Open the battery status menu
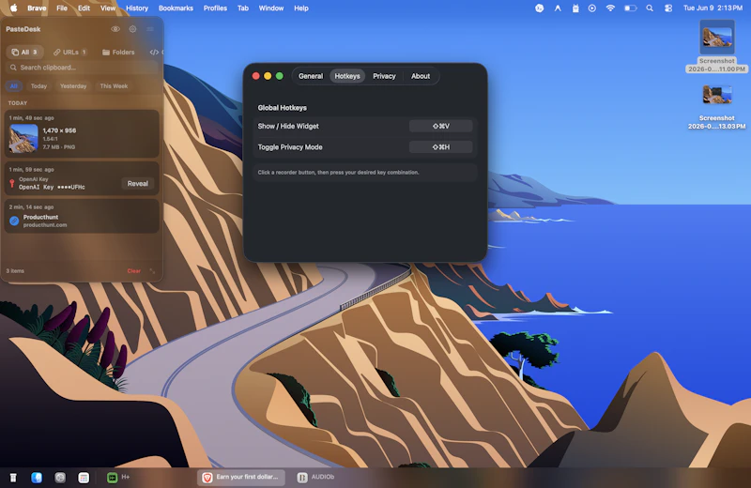 point(630,8)
